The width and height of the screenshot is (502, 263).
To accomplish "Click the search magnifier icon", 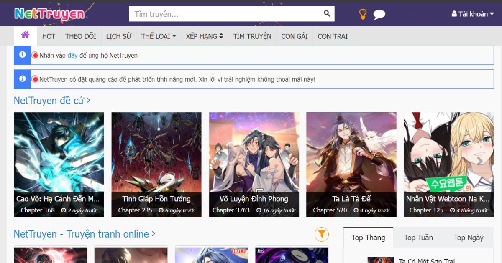I will click(327, 14).
